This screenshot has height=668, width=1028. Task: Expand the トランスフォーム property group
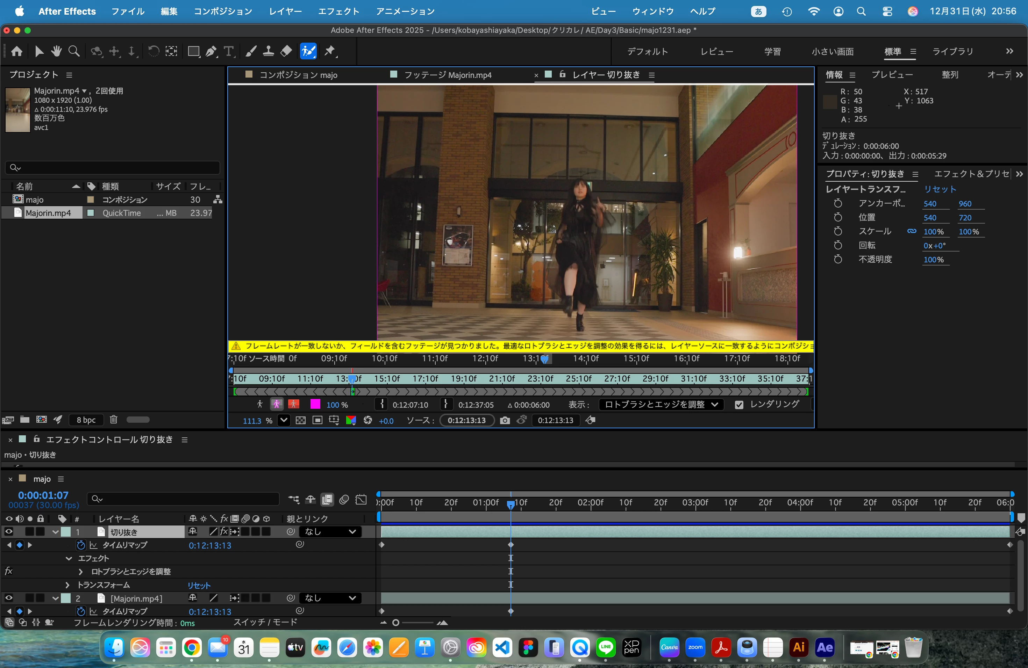point(67,585)
